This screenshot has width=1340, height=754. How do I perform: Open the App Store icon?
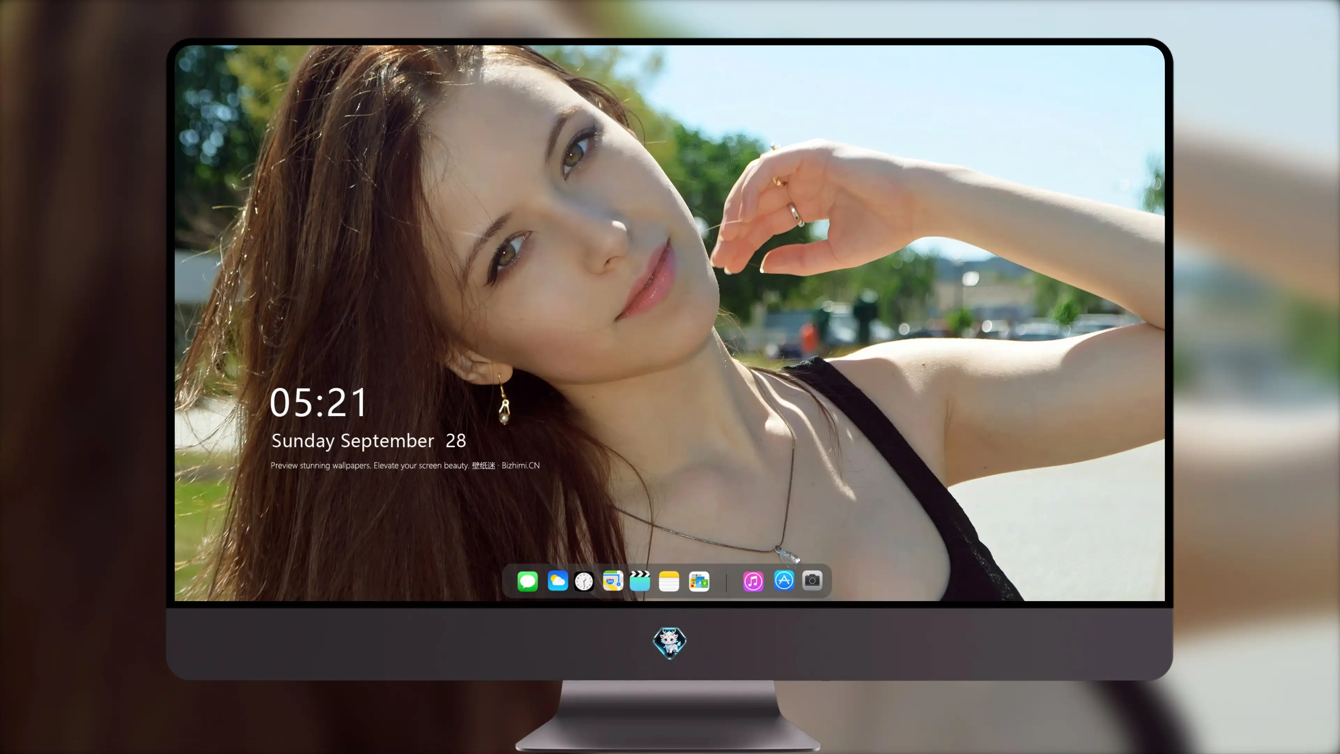point(784,580)
